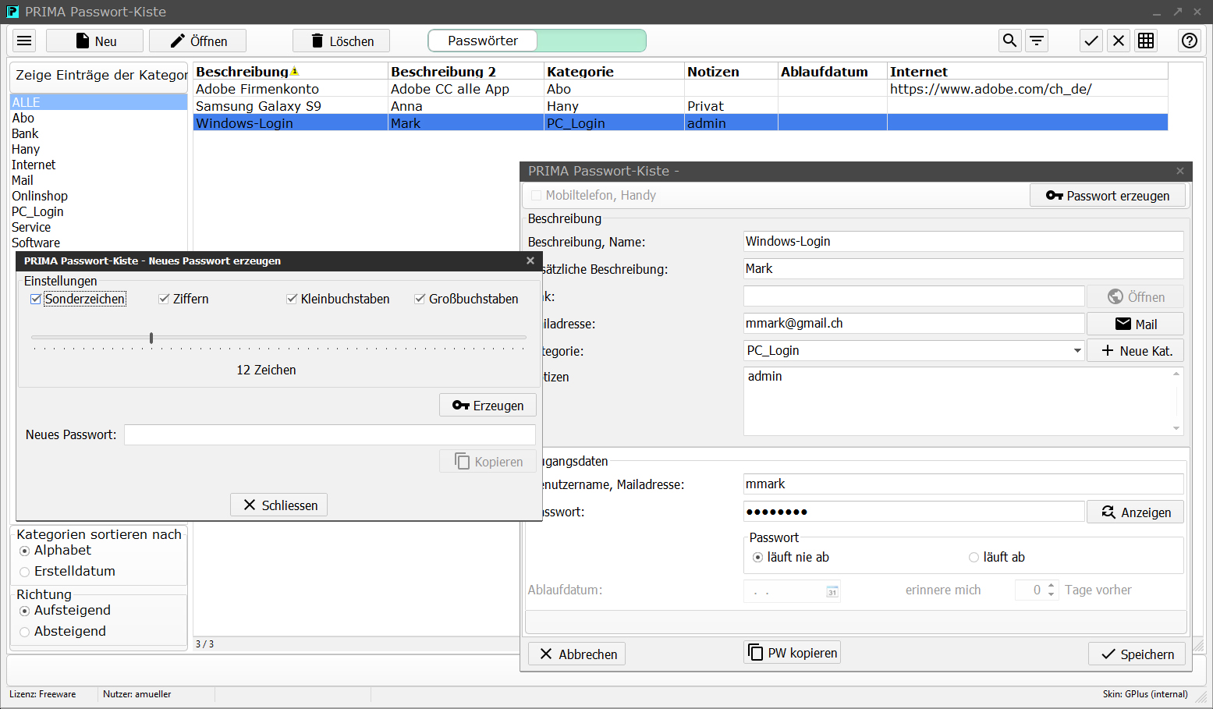
Task: Select the PC_Login category in the sidebar
Action: click(x=98, y=211)
